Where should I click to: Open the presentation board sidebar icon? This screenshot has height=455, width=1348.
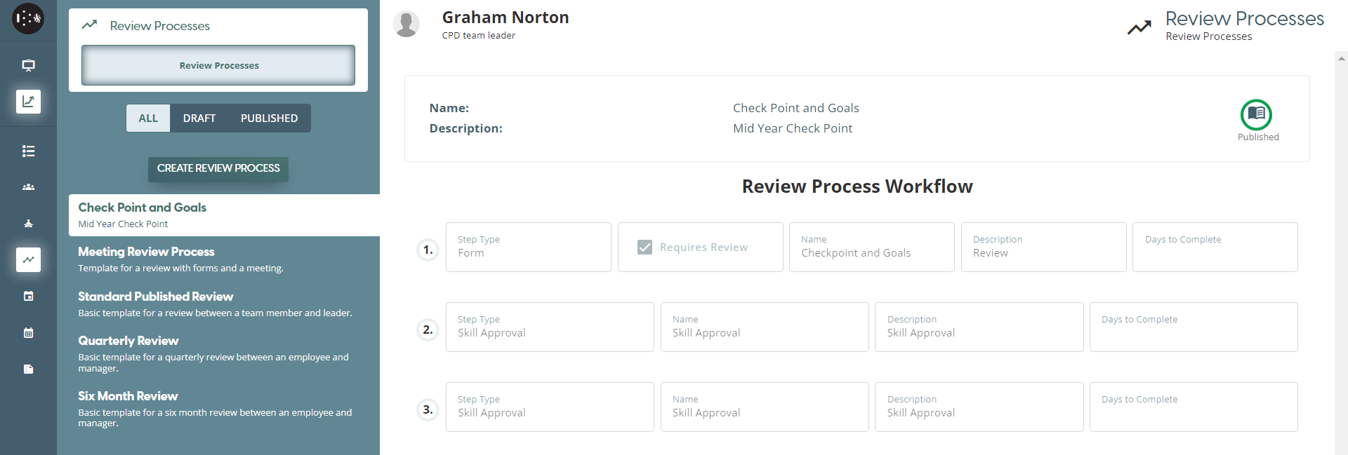pos(28,65)
